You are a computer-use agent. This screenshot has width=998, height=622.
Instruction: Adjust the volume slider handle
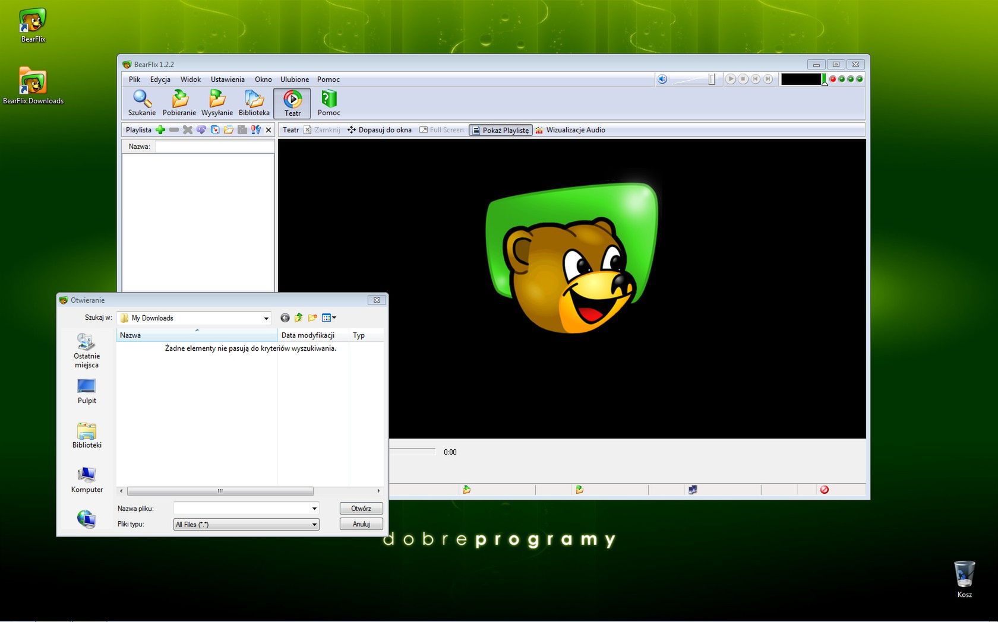[712, 79]
